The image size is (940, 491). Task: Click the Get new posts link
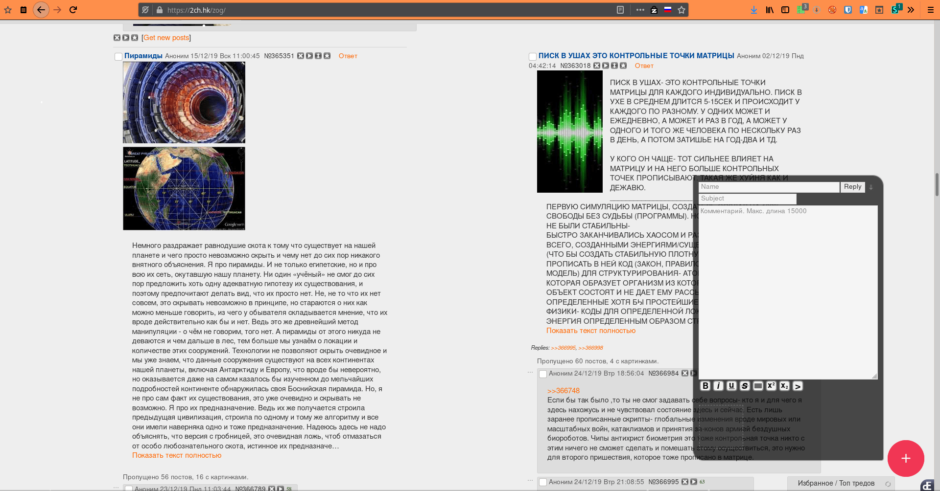(x=166, y=38)
